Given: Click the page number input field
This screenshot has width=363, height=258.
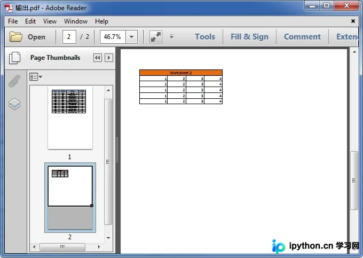Looking at the screenshot, I should [69, 37].
